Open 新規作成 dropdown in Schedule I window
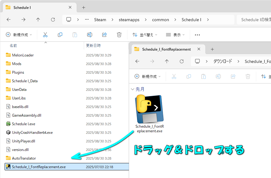Viewport: 271px width, 178px height. pyautogui.click(x=19, y=35)
